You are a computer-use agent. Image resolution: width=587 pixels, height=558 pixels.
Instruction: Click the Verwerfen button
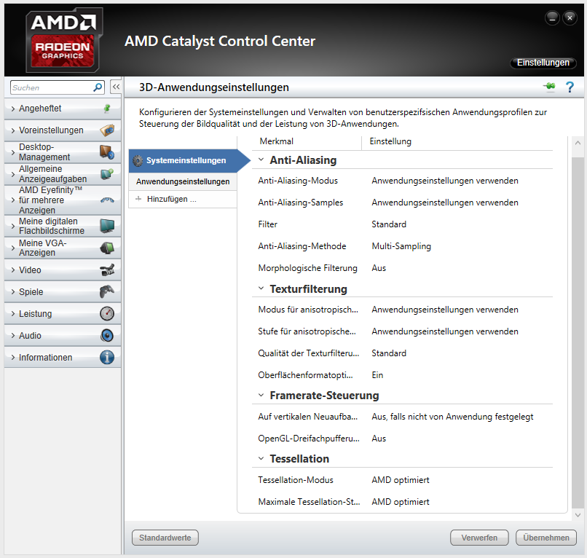(479, 538)
